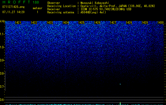Click the 0.9 frequency axis label
This screenshot has width=166, height=105.
(2, 60)
